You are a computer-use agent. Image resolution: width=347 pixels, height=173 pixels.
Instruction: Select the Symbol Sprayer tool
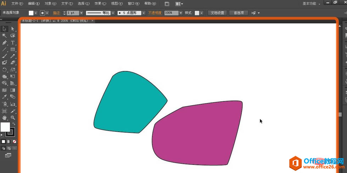tap(4, 104)
